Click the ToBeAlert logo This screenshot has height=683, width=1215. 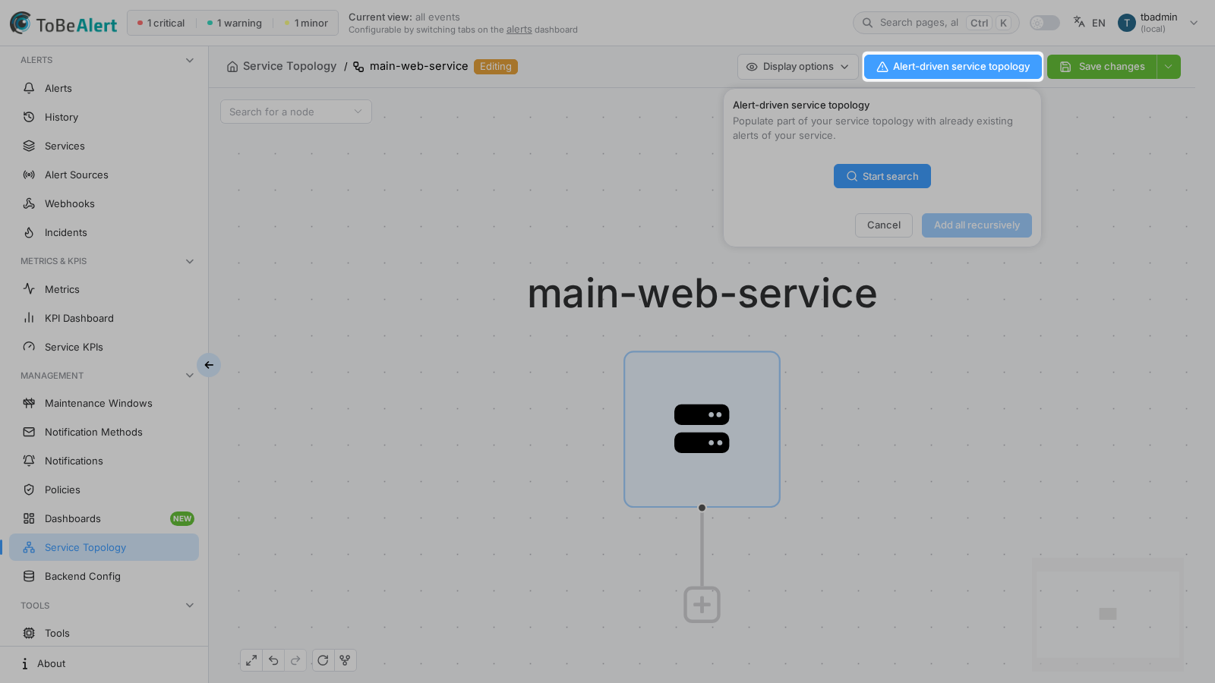(63, 24)
